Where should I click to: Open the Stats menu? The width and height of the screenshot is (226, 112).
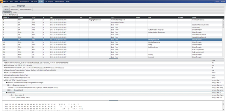pos(16,1)
